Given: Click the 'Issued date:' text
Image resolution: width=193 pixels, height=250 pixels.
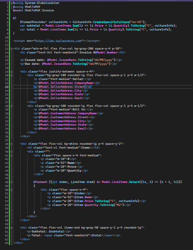Looking at the screenshot, I should click(35, 60).
